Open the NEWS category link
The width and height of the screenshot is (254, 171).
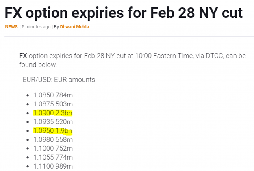pyautogui.click(x=11, y=27)
